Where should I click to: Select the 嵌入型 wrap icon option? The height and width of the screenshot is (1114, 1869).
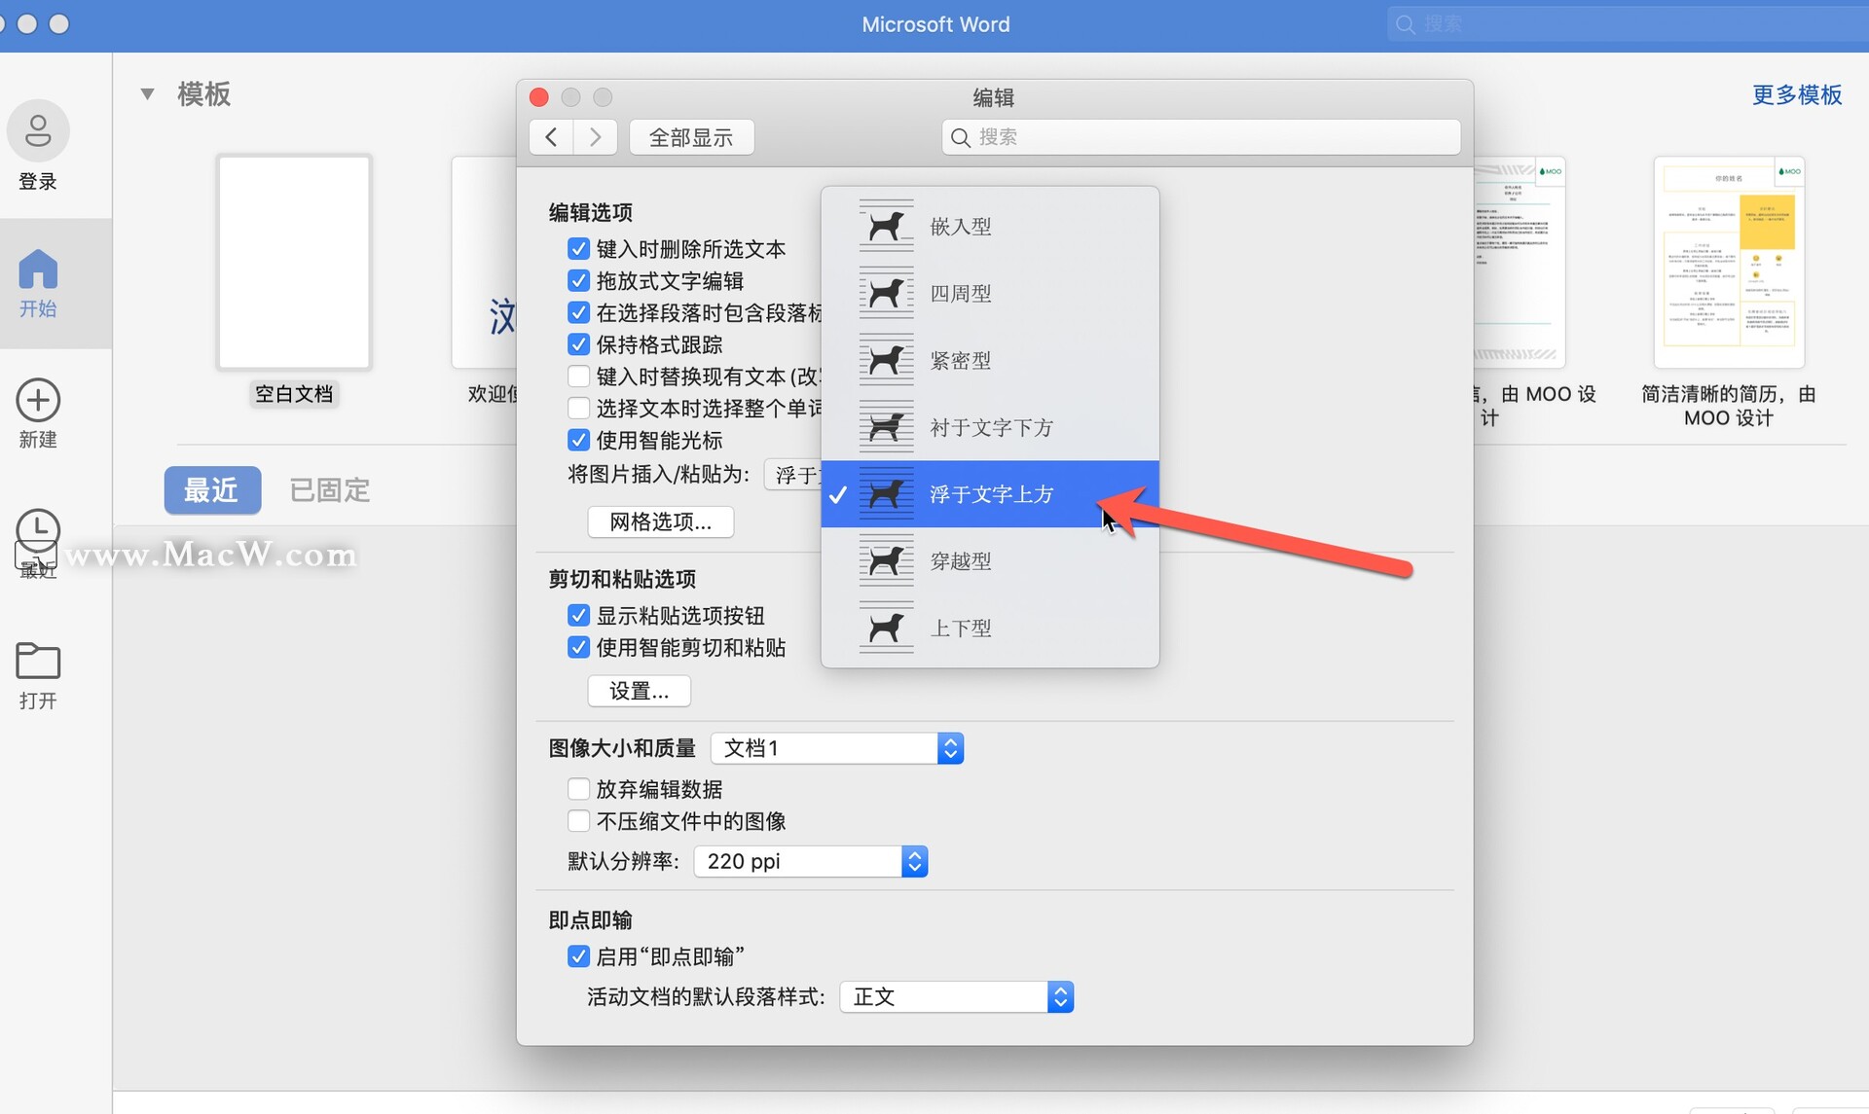pyautogui.click(x=886, y=227)
